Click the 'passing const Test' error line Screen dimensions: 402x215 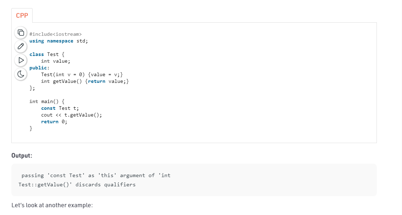point(96,175)
